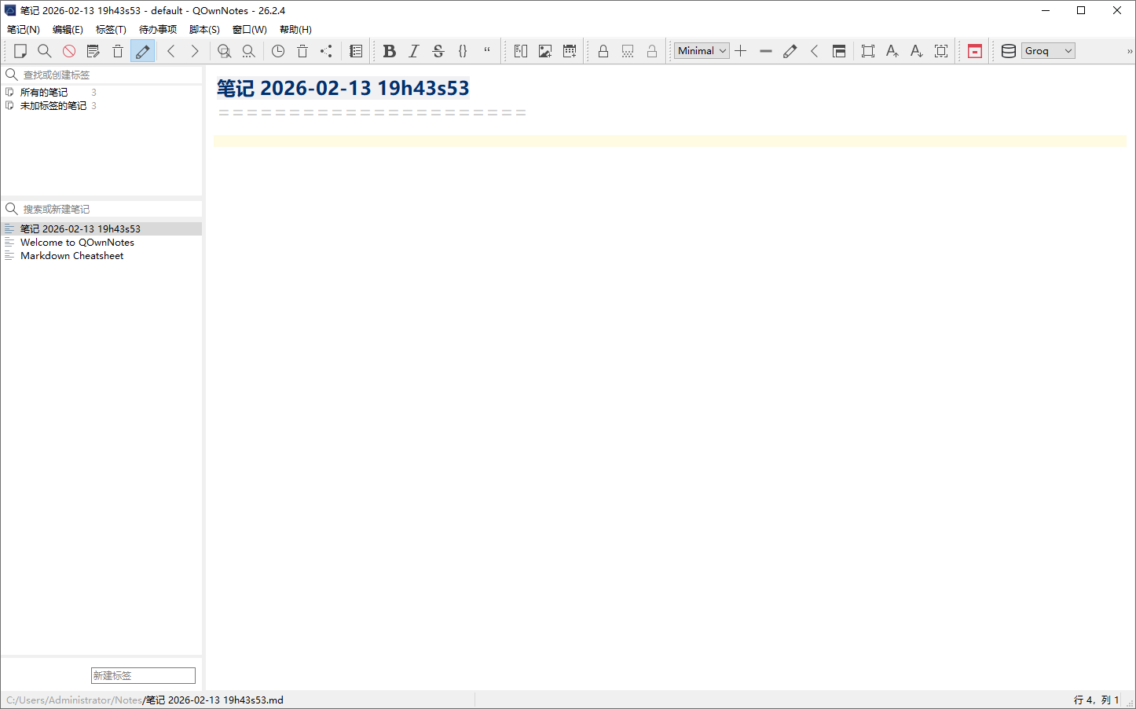
Task: Toggle the closed padlock encrypt icon
Action: pyautogui.click(x=603, y=51)
